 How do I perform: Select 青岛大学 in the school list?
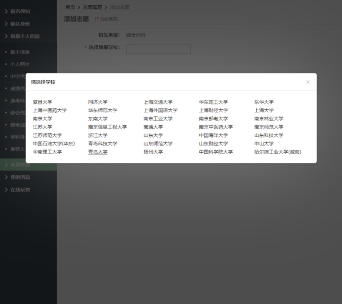tap(98, 152)
